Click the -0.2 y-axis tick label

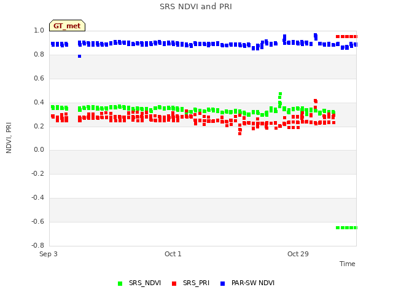(37, 173)
